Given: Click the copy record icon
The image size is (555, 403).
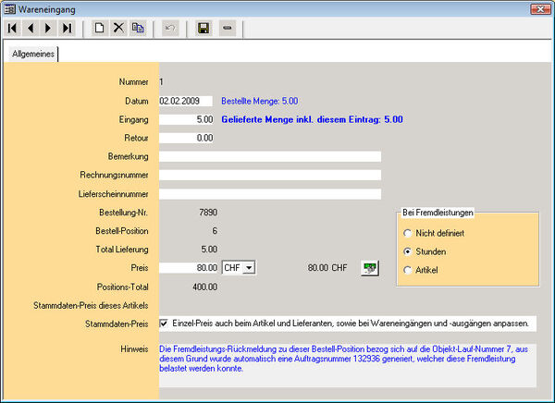Looking at the screenshot, I should 138,29.
